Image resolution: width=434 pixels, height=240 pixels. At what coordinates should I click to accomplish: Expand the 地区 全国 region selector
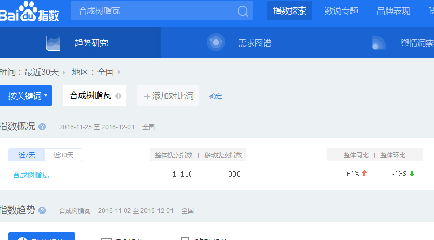96,72
